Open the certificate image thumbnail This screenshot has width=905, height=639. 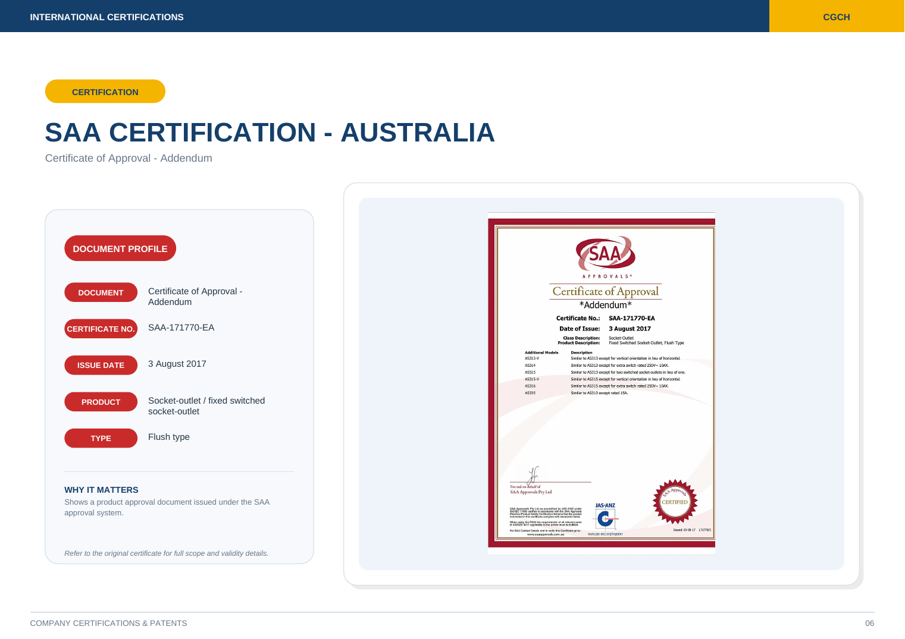point(602,383)
